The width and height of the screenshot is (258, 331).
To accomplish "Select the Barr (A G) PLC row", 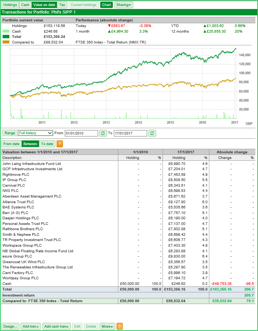I will 128,213.
